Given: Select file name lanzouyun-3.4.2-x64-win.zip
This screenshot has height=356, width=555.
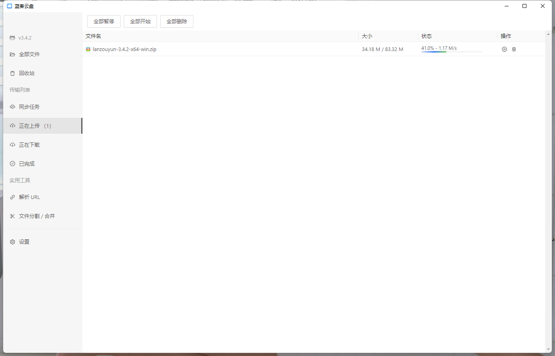Looking at the screenshot, I should pos(124,49).
